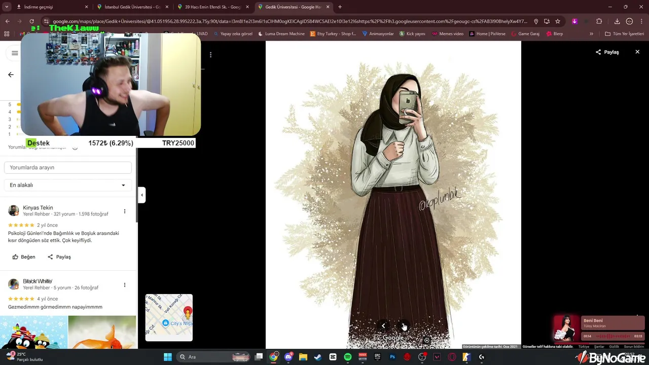Image resolution: width=649 pixels, height=365 pixels.
Task: Open the Luma Dream Machine bookmark
Action: [x=281, y=33]
